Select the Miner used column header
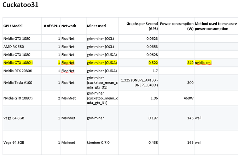 96,26
